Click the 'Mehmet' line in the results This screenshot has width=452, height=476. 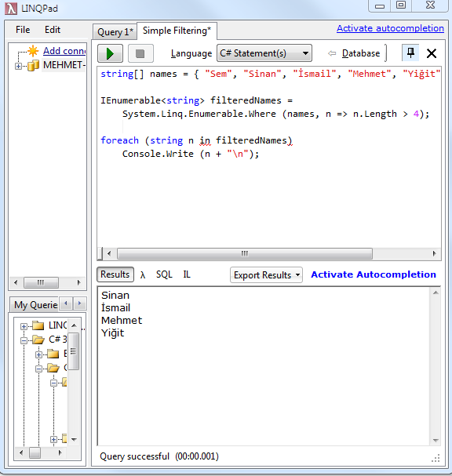point(122,320)
